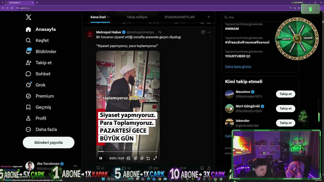Open Metropol Haber profile avatar
The height and width of the screenshot is (182, 324).
click(90, 34)
